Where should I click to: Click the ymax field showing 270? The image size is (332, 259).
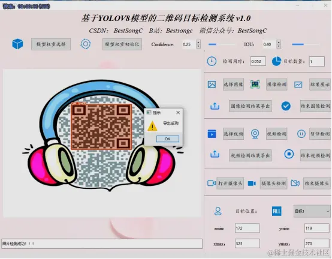[x=317, y=243]
